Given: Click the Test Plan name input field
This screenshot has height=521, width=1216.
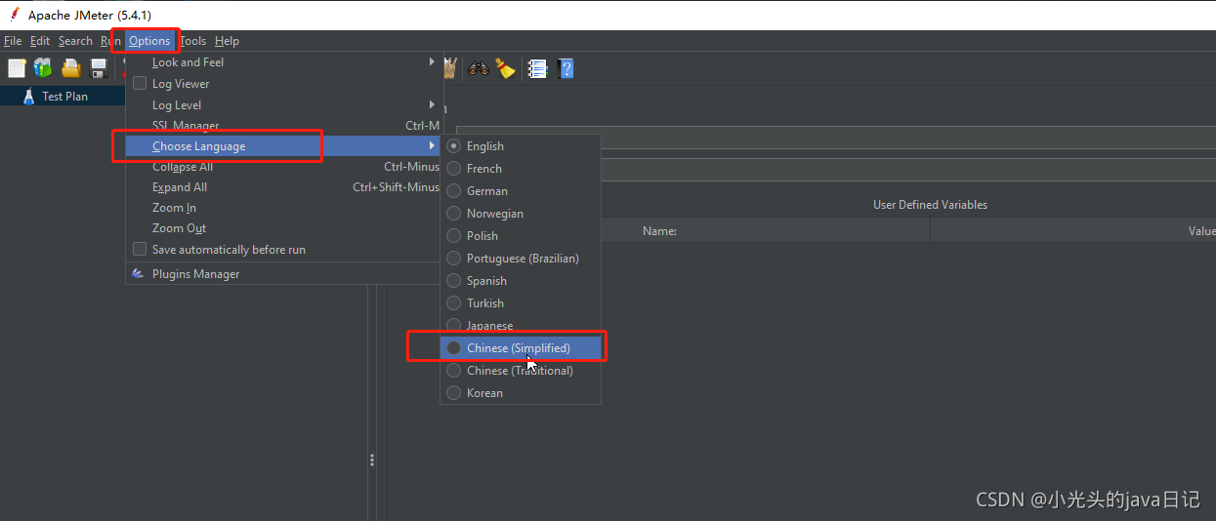Looking at the screenshot, I should click(836, 138).
